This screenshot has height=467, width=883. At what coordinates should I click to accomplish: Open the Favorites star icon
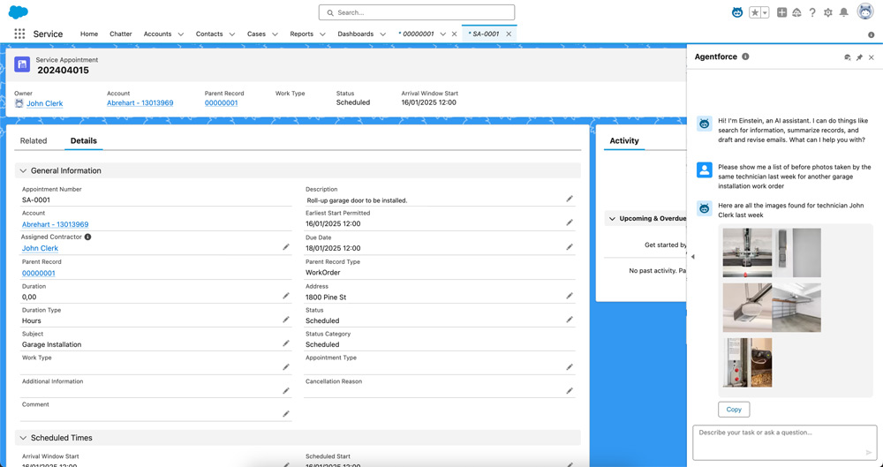click(x=755, y=12)
